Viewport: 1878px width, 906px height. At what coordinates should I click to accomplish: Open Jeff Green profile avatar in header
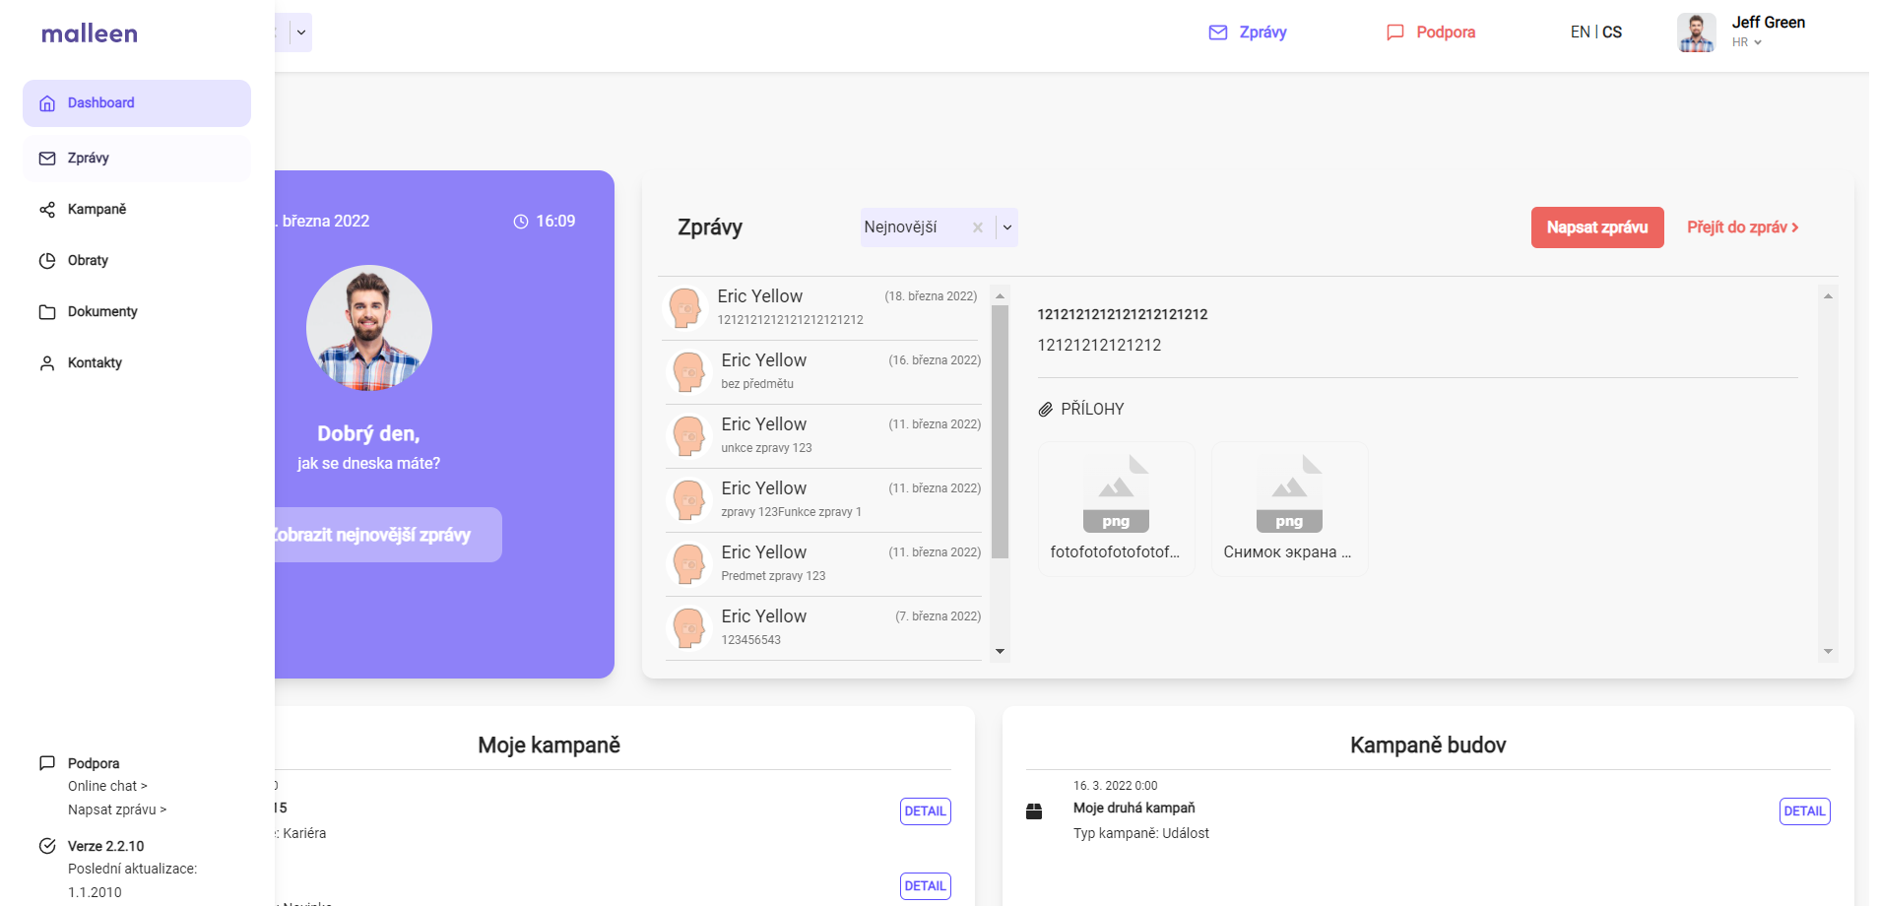[x=1696, y=32]
